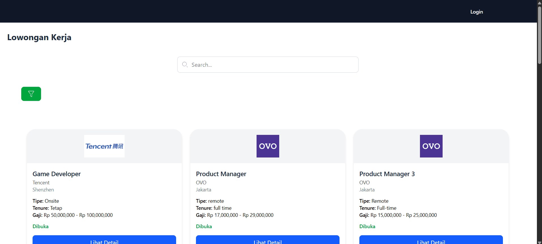Click salary Rp 15,000,000 - Rp 25,000,000

404,215
